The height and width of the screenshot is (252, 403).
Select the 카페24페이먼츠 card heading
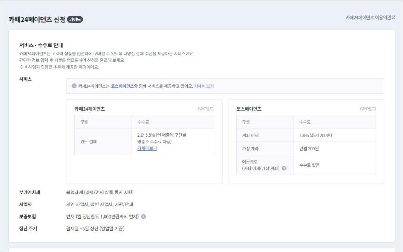coord(90,109)
